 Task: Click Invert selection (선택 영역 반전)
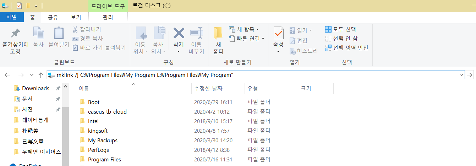pyautogui.click(x=347, y=47)
